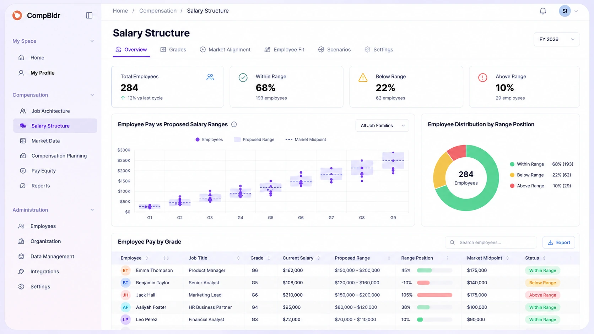Go to Compensation breadcrumb link

point(158,11)
